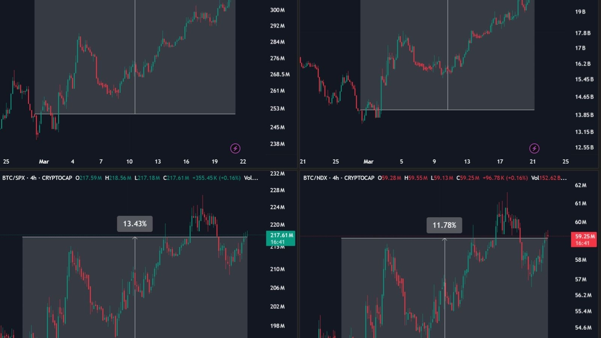Click CRYPTOCAP source in the BTC/NDX legend

click(359, 178)
